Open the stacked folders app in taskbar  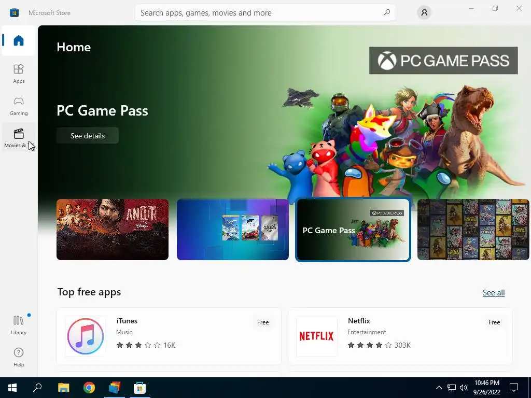point(115,388)
